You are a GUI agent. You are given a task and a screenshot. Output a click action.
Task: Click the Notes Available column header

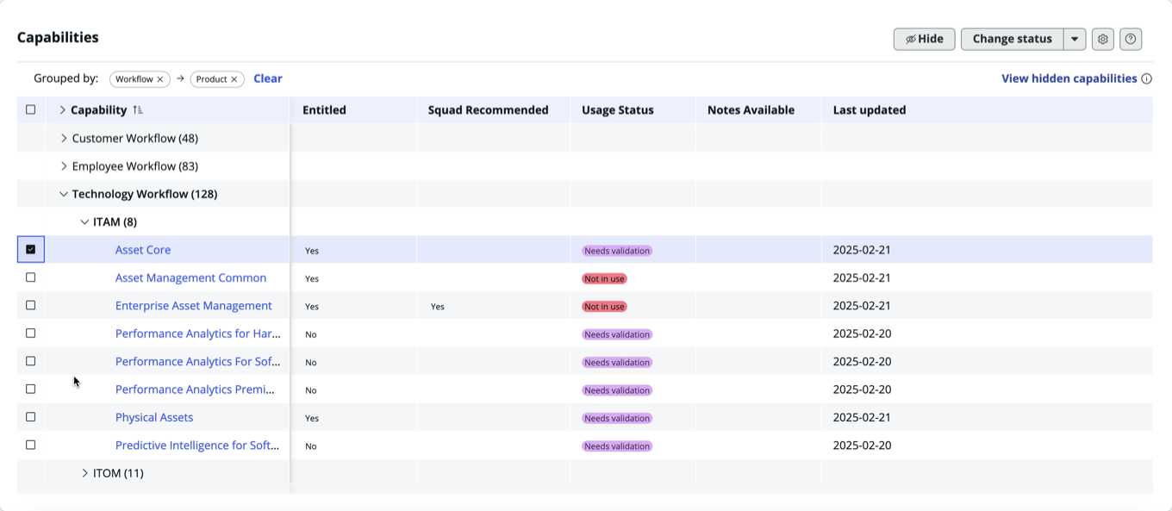point(751,110)
